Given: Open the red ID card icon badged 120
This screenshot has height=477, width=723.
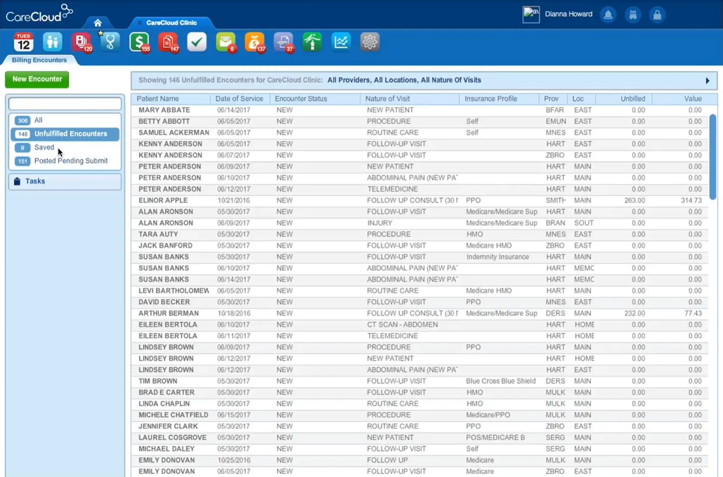Looking at the screenshot, I should (81, 42).
